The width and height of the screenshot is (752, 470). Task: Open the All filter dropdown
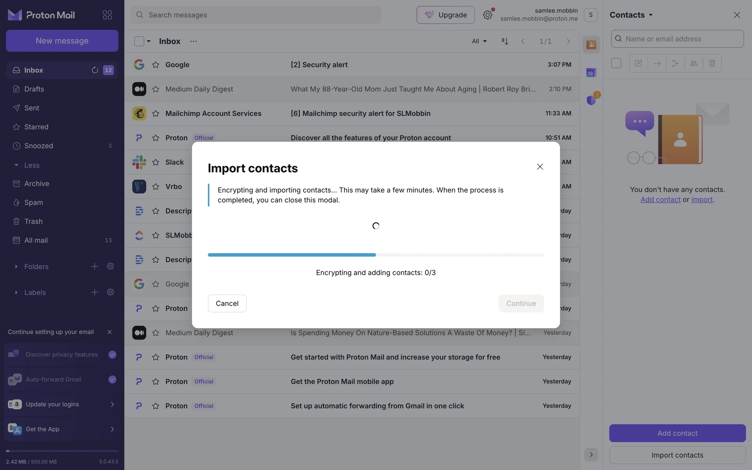tap(479, 41)
